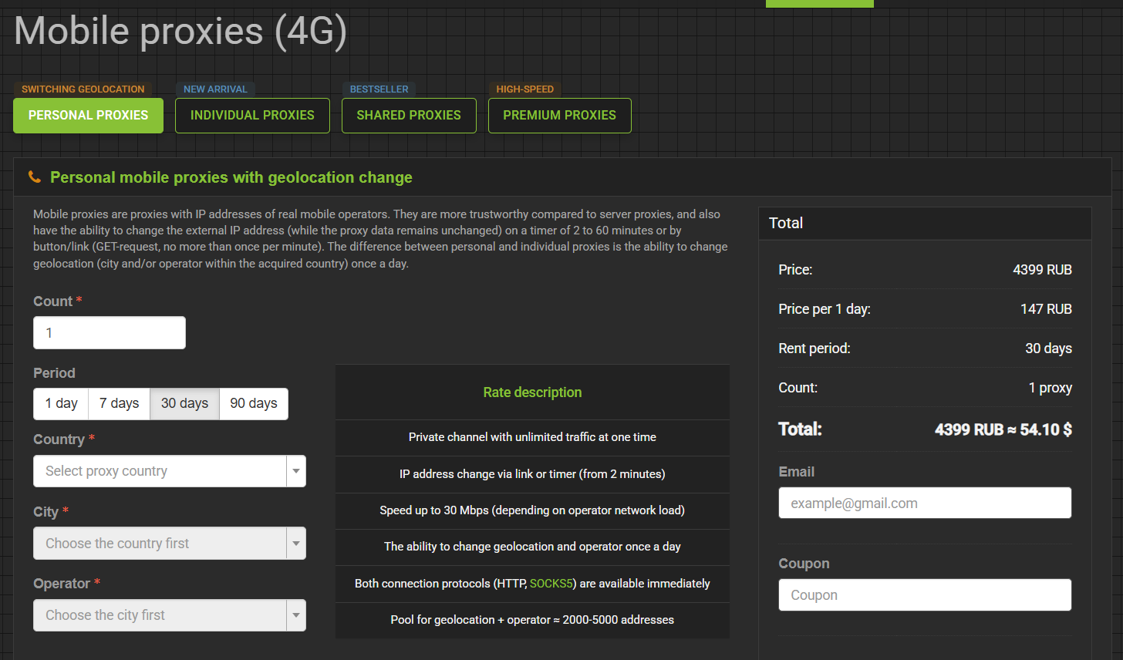
Task: Click the Mobile proxies (4G) page heading
Action: (x=180, y=32)
